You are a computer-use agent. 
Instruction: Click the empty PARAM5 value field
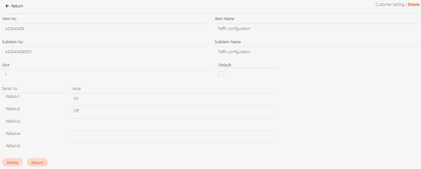[x=173, y=149]
